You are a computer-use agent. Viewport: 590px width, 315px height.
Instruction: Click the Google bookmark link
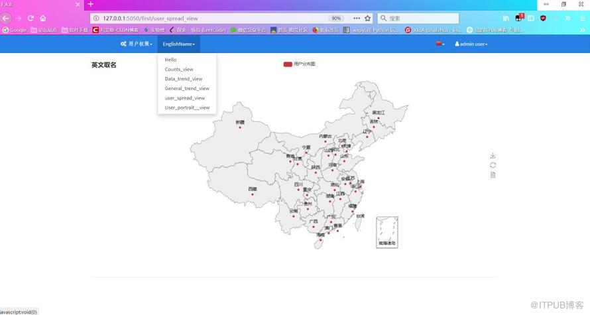(15, 30)
